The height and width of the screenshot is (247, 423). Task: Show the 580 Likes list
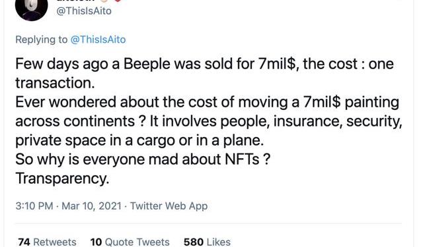pyautogui.click(x=207, y=242)
